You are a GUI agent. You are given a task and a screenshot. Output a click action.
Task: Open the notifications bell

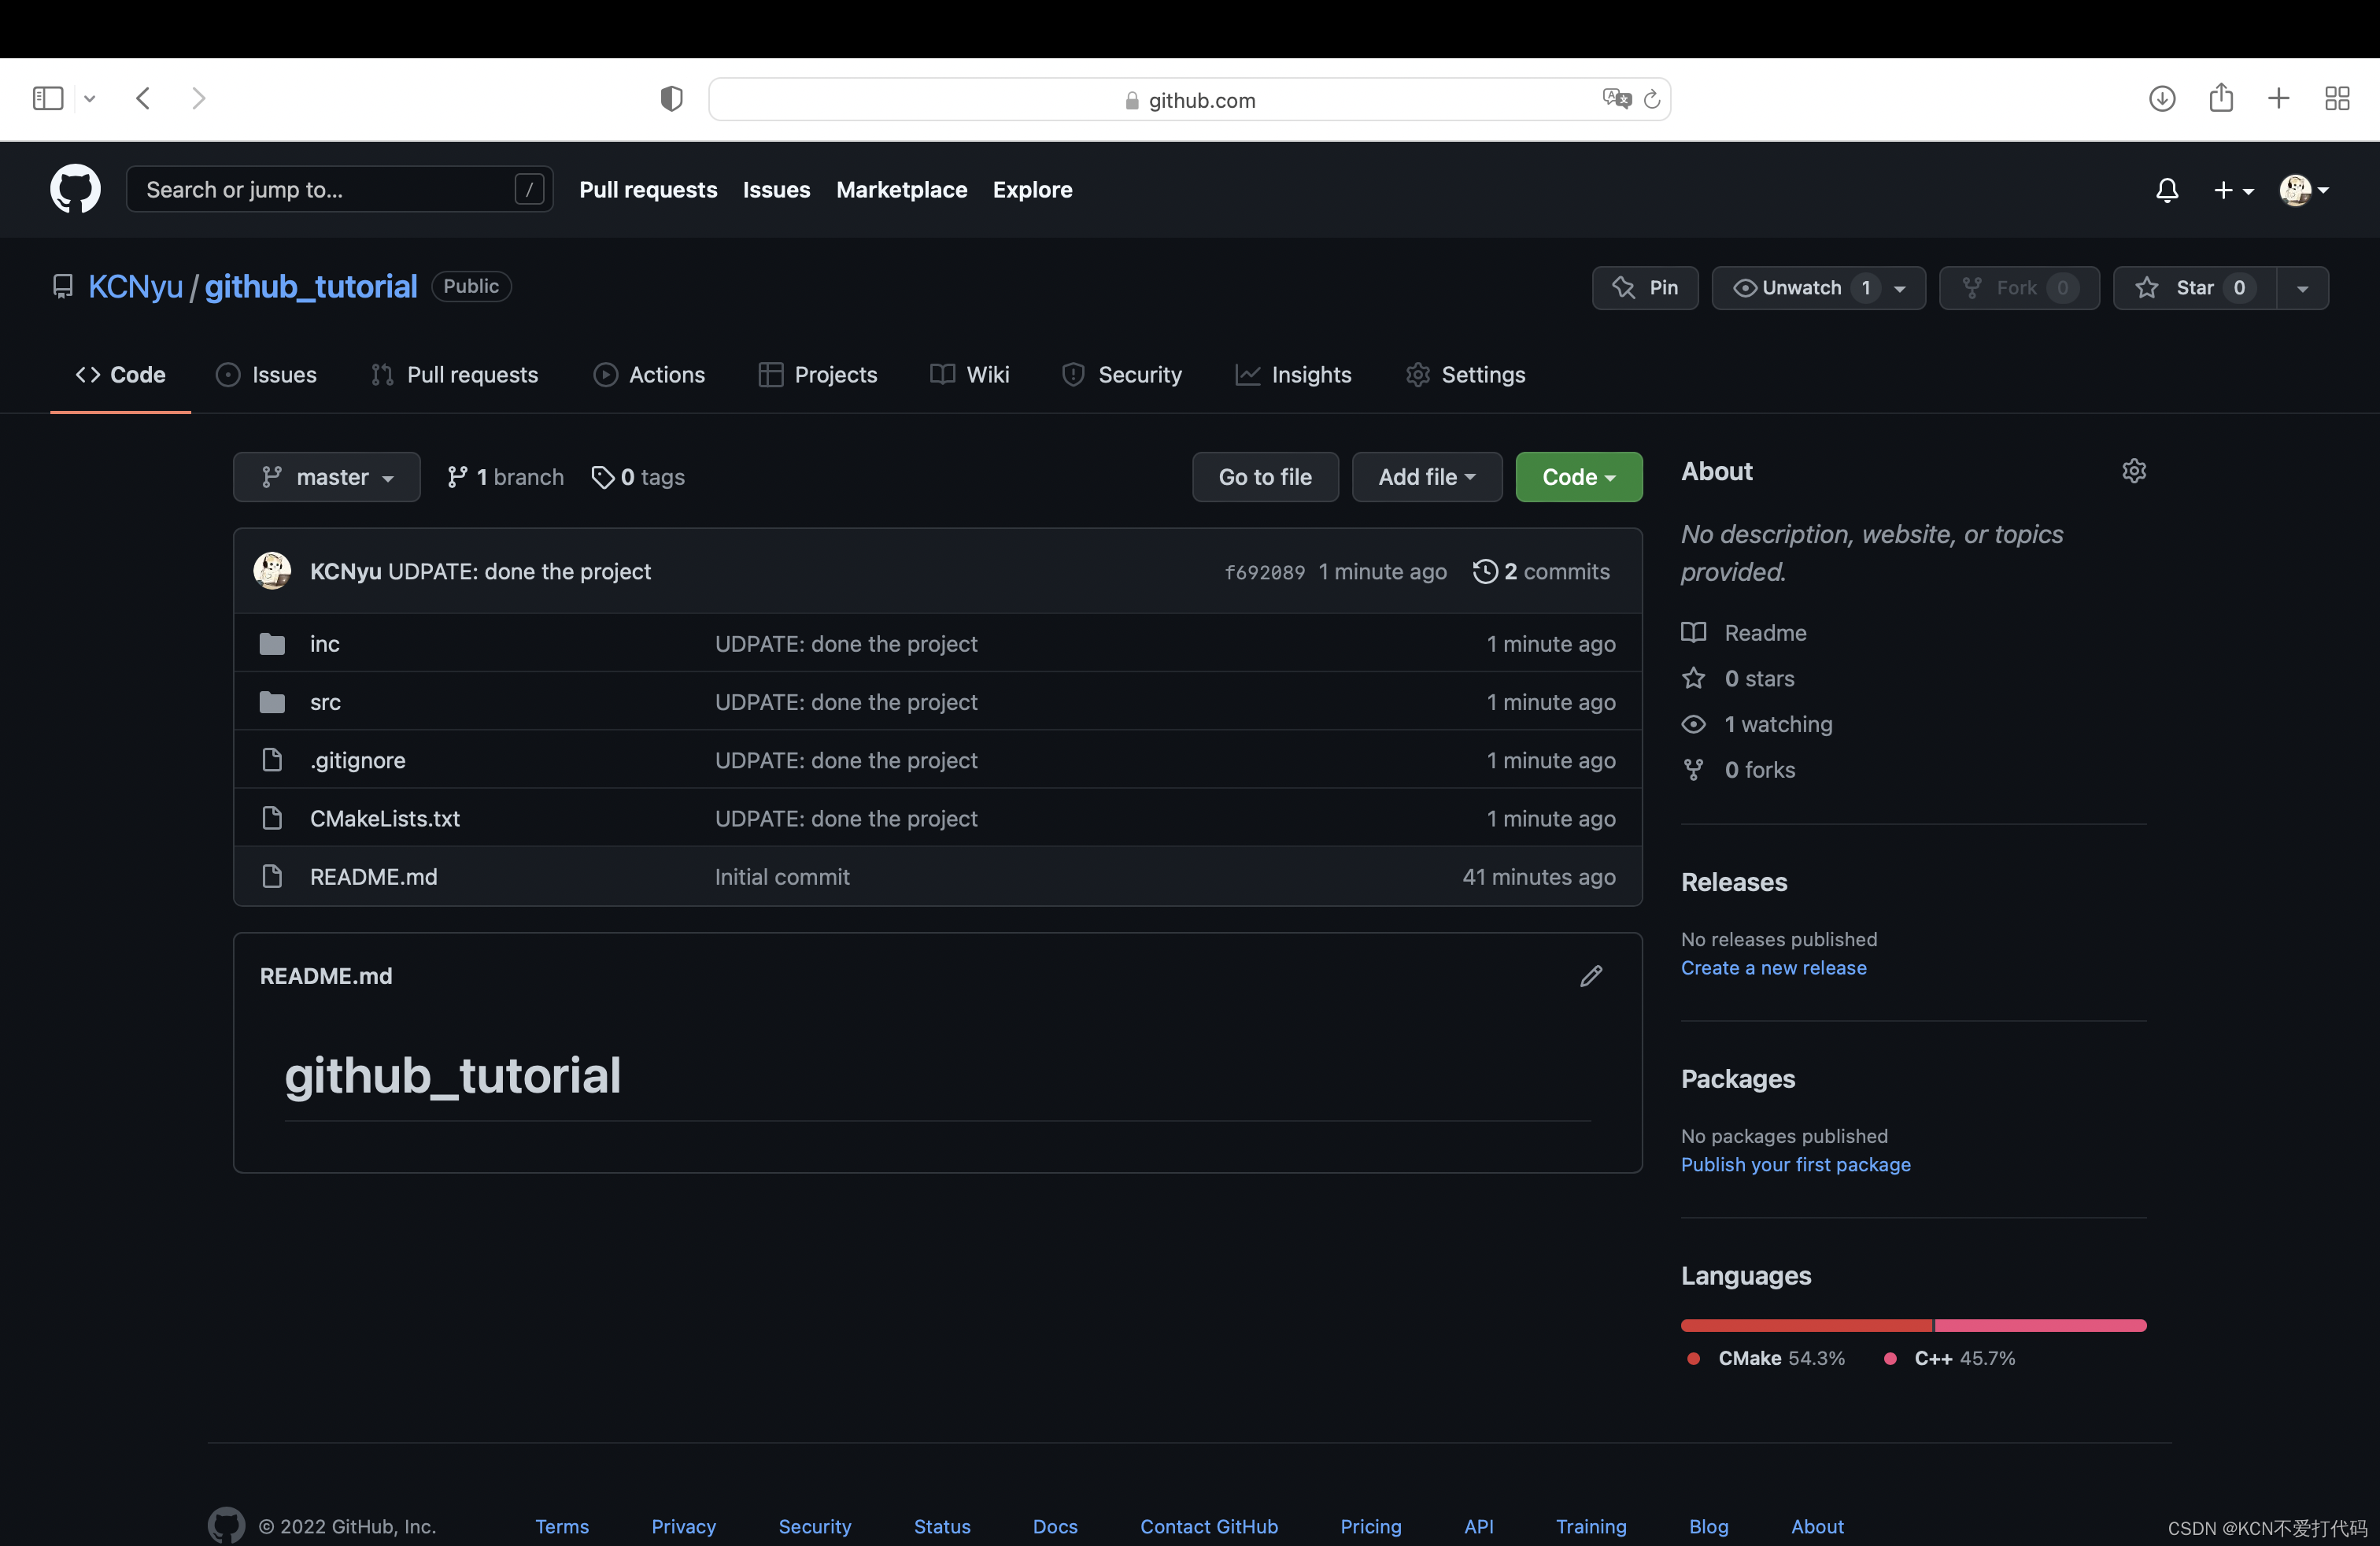[x=2166, y=190]
